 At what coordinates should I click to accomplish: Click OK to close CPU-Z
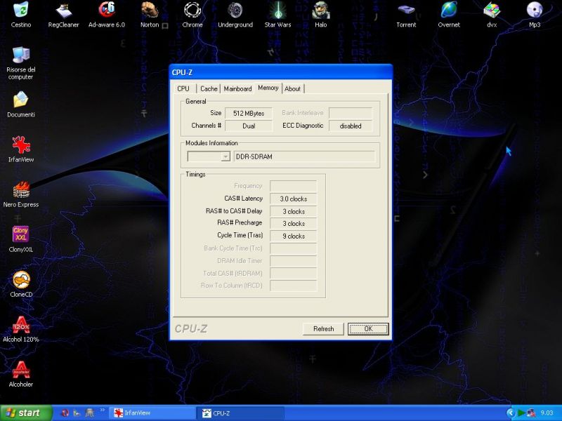point(368,328)
